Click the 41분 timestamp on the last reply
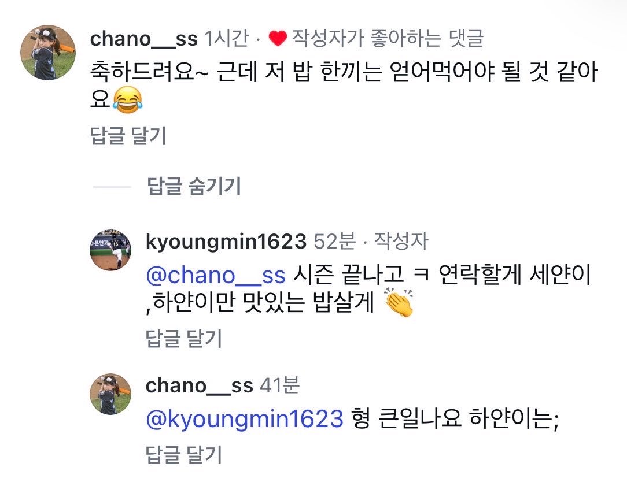 tap(279, 385)
